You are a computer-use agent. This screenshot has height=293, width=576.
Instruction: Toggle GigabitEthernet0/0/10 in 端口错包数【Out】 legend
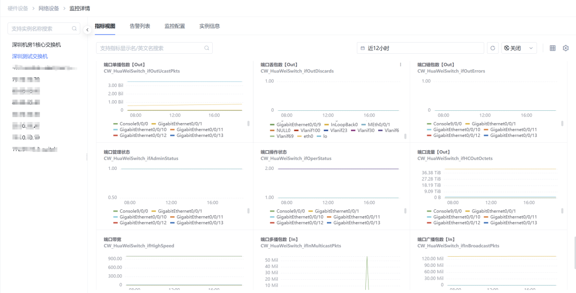coord(453,129)
